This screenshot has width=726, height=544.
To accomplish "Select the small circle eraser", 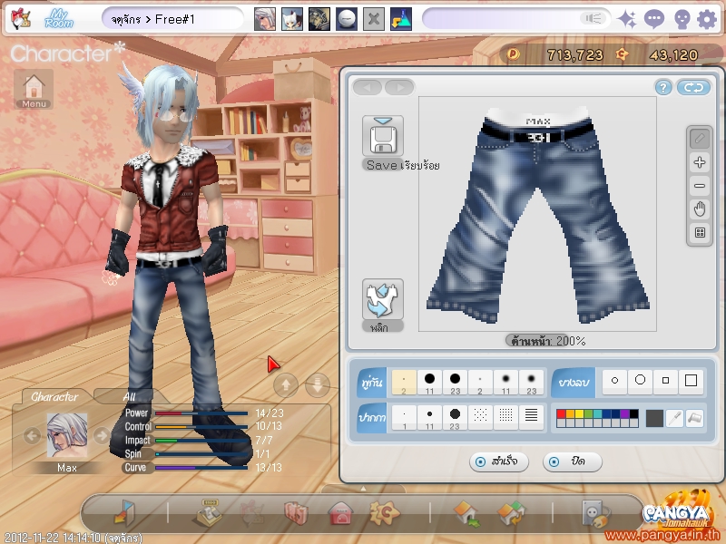I will point(614,381).
